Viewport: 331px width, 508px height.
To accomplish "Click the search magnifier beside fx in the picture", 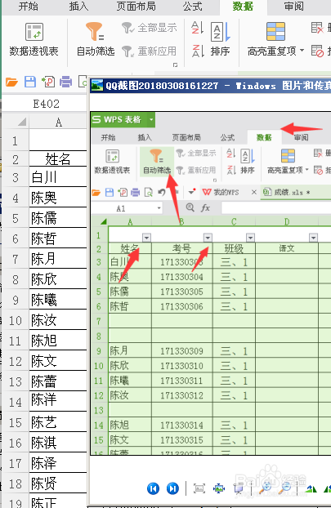I will [x=190, y=207].
